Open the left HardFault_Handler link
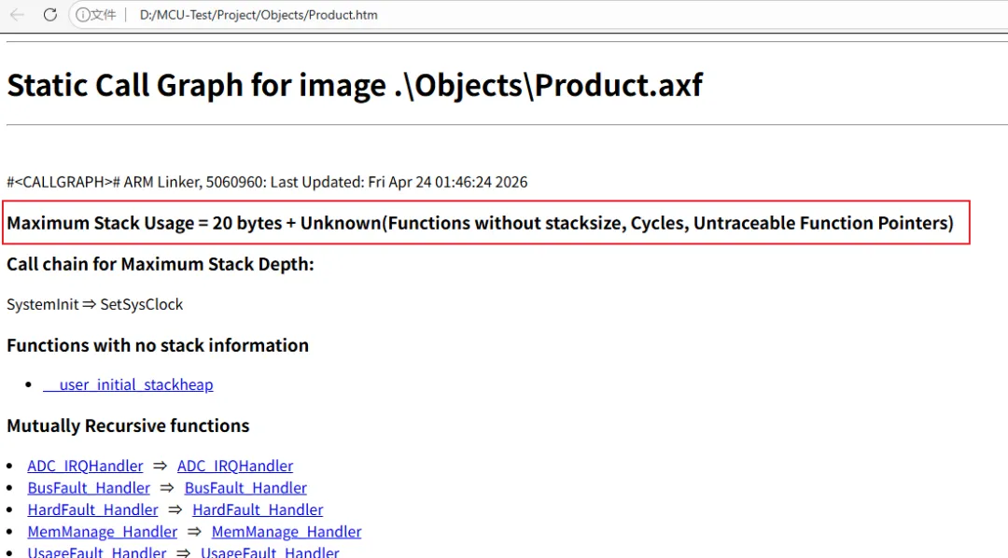This screenshot has height=558, width=1008. (x=92, y=509)
